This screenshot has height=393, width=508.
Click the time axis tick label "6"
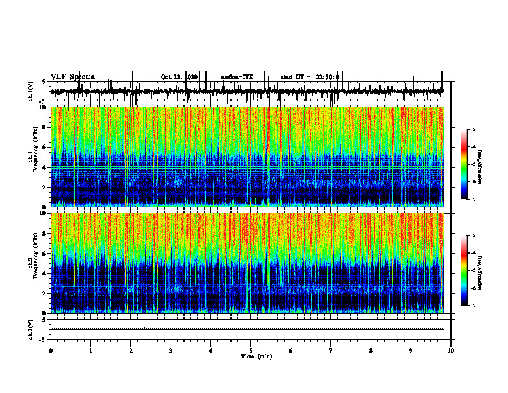click(291, 351)
